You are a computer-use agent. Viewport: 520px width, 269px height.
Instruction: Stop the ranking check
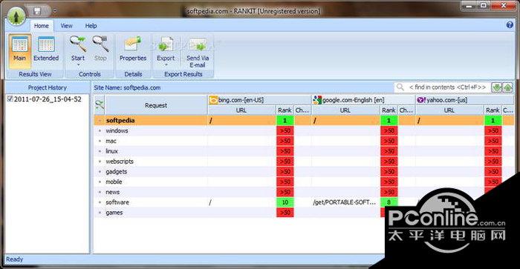[100, 49]
